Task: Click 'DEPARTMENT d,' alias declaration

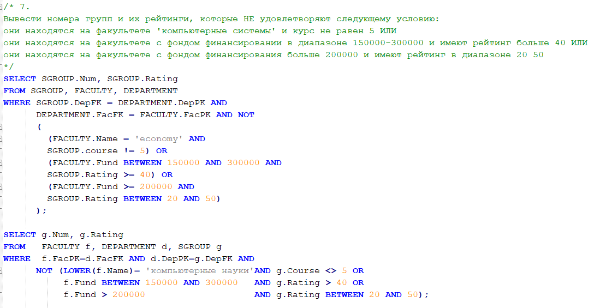Action: [x=134, y=247]
